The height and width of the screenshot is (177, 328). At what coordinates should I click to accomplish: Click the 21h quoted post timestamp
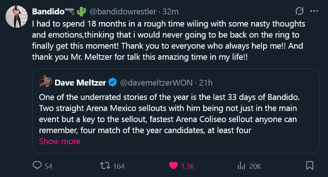[x=206, y=83]
